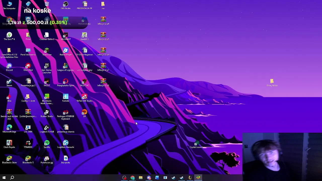This screenshot has width=322, height=181.
Task: Launch Roblox Player shortcut
Action: (66, 52)
